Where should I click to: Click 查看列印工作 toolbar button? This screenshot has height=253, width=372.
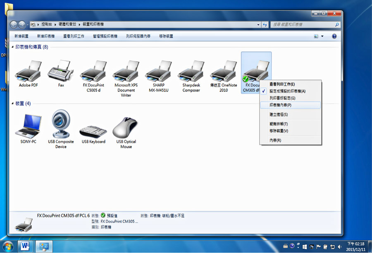[74, 36]
